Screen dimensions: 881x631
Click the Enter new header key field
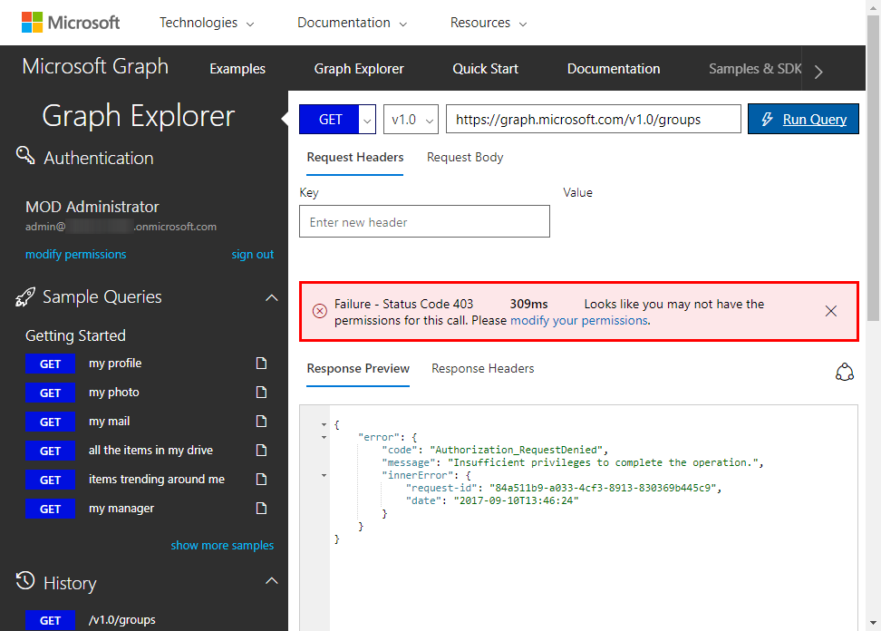pos(424,222)
